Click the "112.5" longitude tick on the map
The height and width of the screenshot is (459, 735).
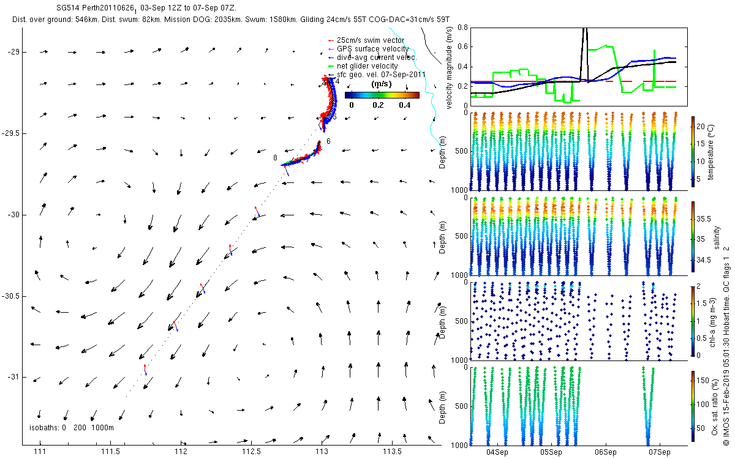[x=251, y=452]
